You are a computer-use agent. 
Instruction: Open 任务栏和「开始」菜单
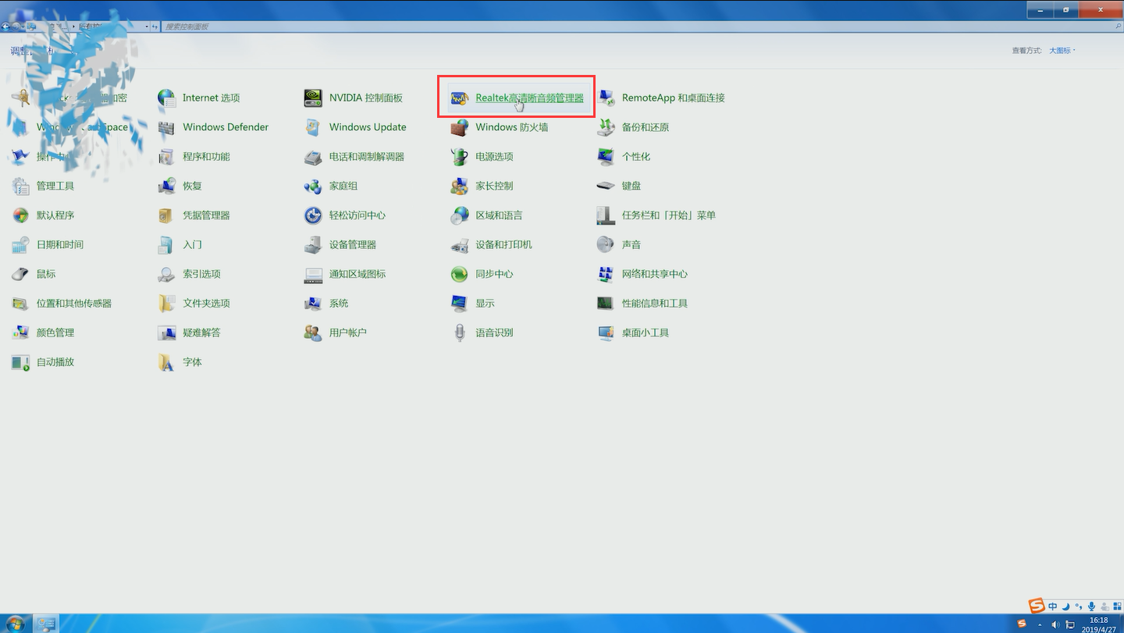click(656, 215)
